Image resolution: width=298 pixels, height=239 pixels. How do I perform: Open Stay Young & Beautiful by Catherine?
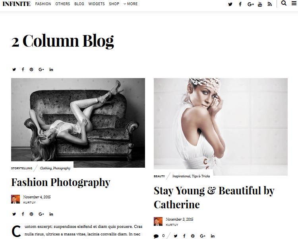point(214,198)
